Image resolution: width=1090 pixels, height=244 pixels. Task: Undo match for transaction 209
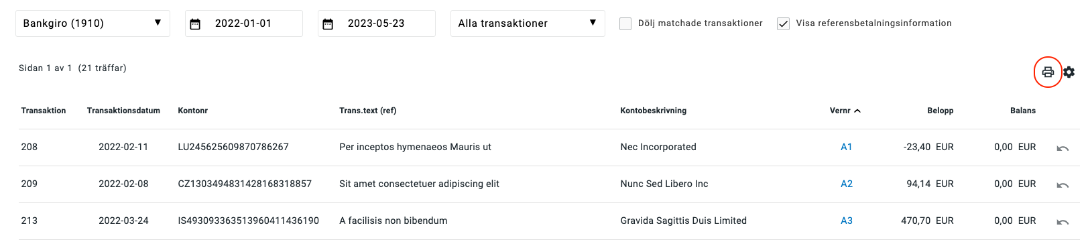click(x=1063, y=185)
